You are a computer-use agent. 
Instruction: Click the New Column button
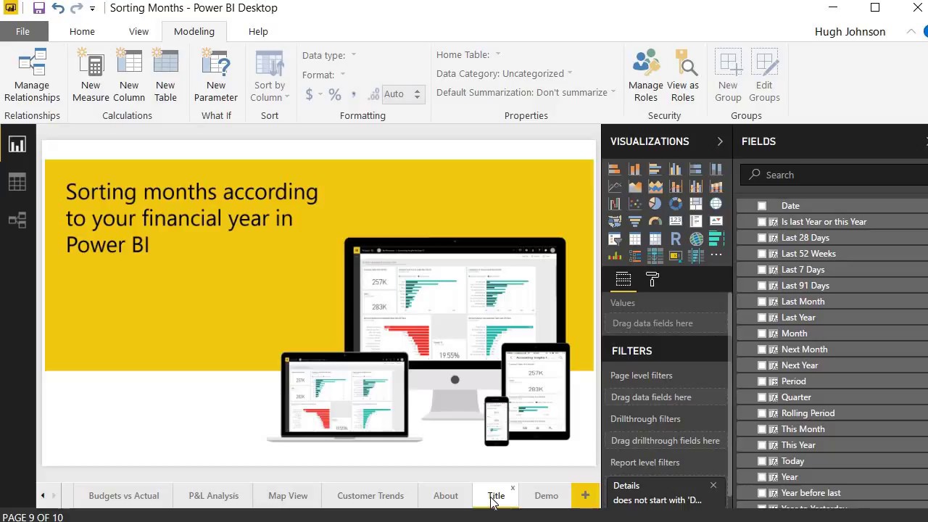(129, 76)
